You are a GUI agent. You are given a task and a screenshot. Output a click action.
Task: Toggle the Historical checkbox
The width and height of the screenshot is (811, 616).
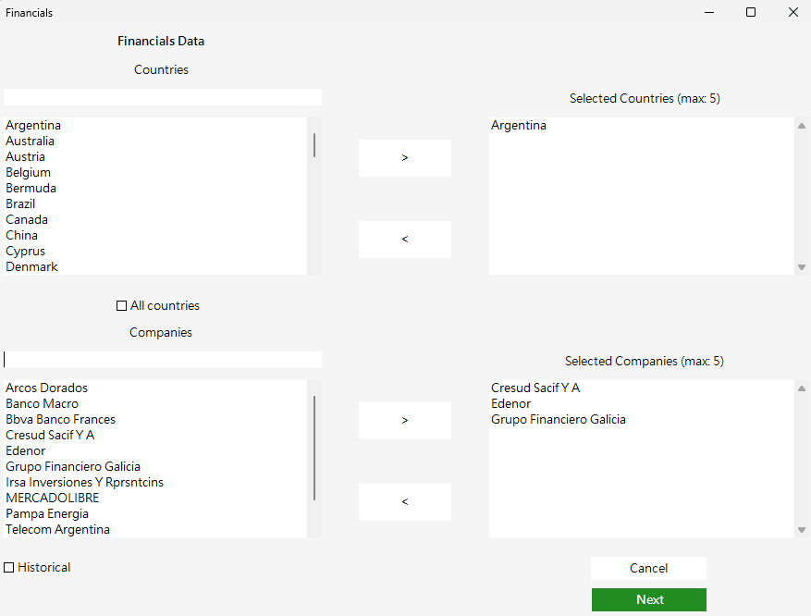tap(8, 567)
